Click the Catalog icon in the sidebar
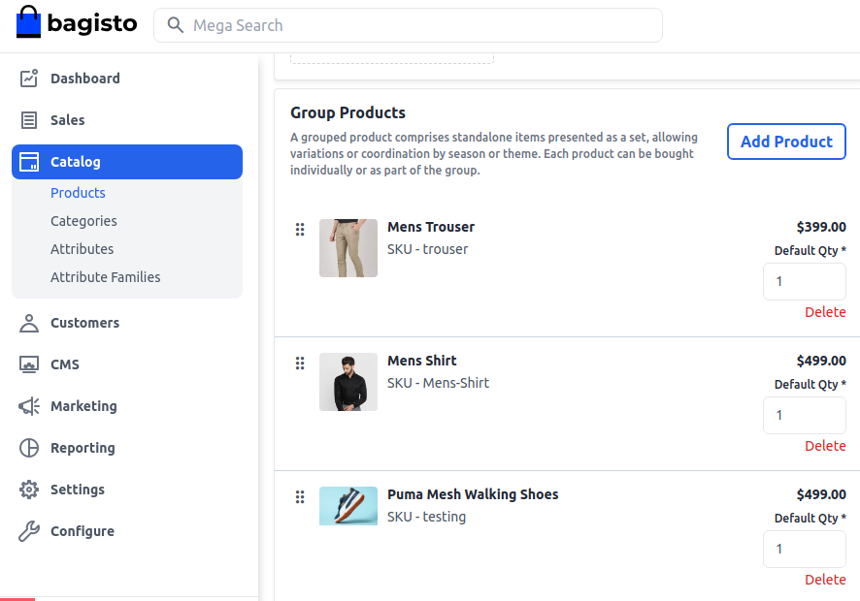The height and width of the screenshot is (601, 860). pos(29,162)
